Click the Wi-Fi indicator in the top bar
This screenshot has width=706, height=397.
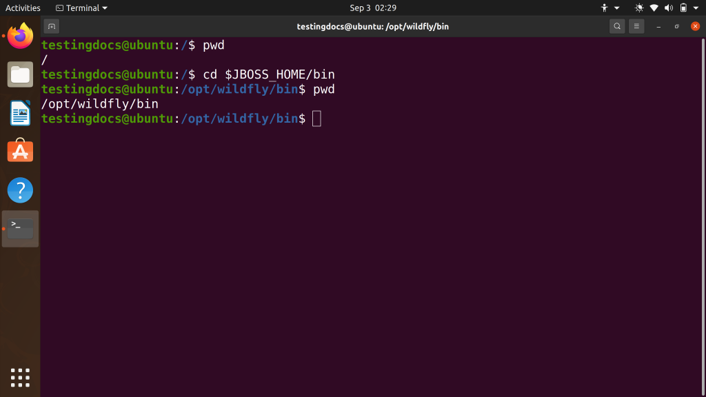pyautogui.click(x=654, y=8)
